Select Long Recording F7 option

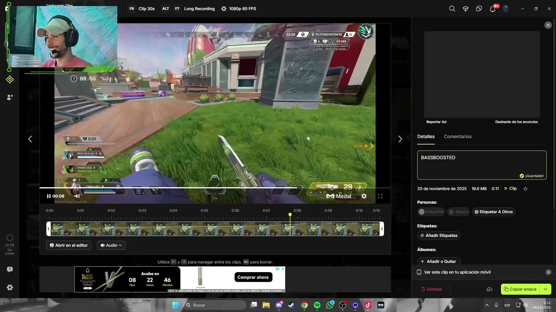194,9
